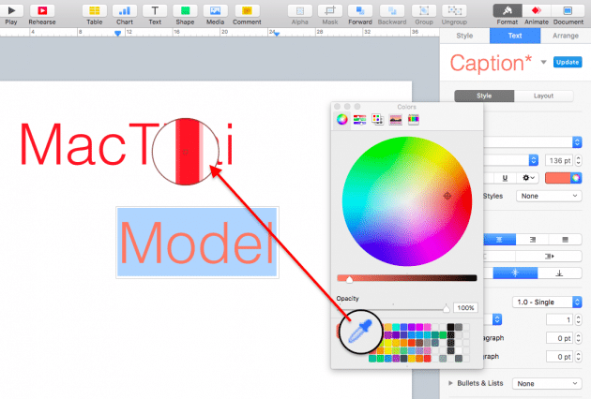Image resolution: width=591 pixels, height=399 pixels.
Task: Align text vertically to bottom
Action: [x=559, y=273]
